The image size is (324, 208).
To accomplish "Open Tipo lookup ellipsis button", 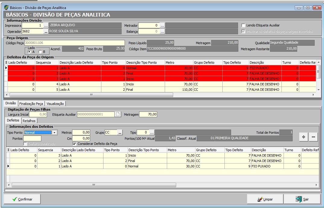I will 152,133.
